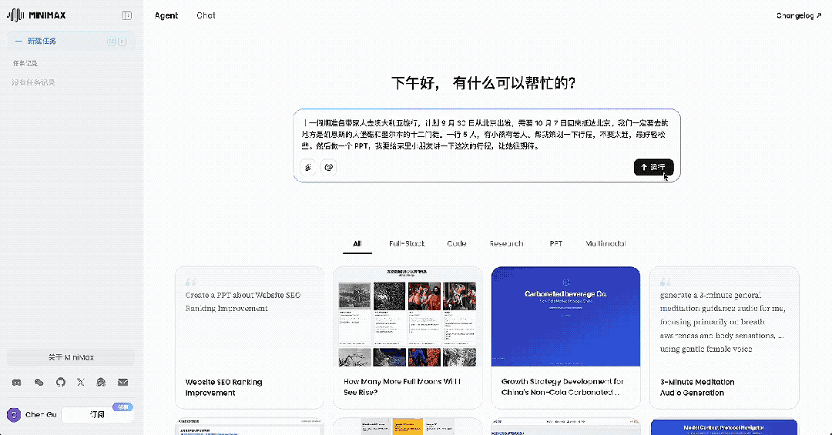Click the 没有任务记录 empty-state text
The height and width of the screenshot is (435, 832).
tap(33, 82)
